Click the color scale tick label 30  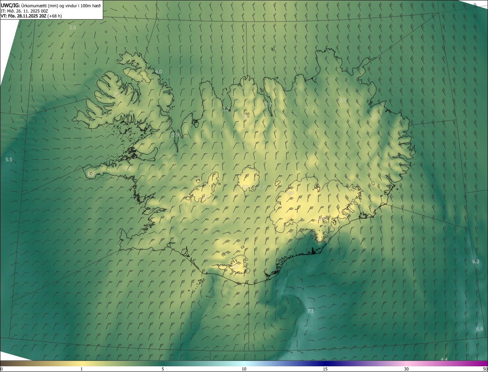pyautogui.click(x=406, y=369)
